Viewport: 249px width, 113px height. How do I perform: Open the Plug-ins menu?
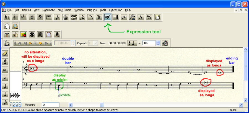coord(92,10)
